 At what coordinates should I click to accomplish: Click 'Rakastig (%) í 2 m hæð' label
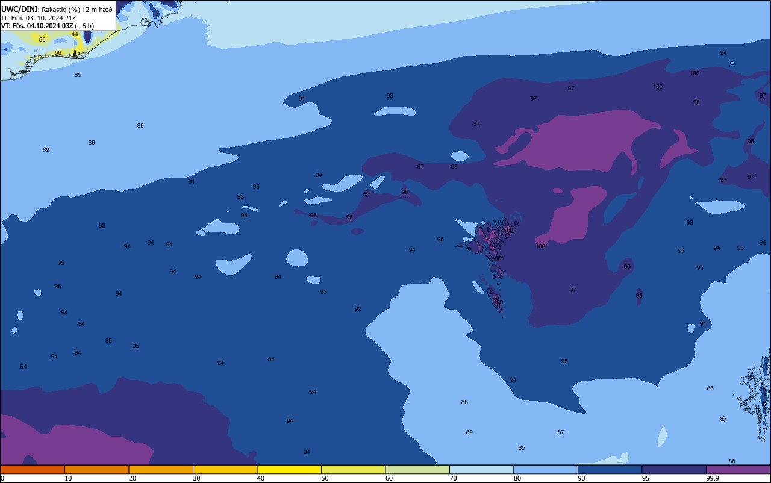(x=77, y=10)
